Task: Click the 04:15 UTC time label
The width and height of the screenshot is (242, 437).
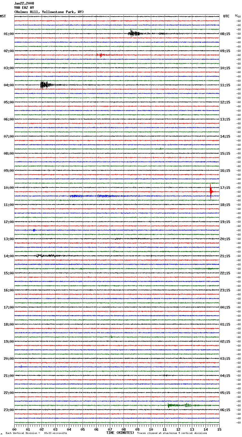Action: [225, 376]
